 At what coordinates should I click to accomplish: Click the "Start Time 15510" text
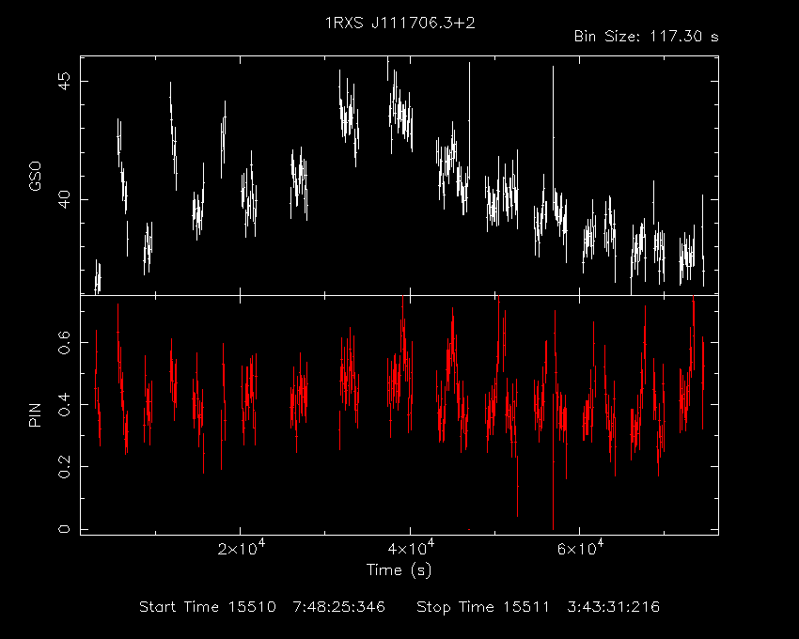coord(208,607)
